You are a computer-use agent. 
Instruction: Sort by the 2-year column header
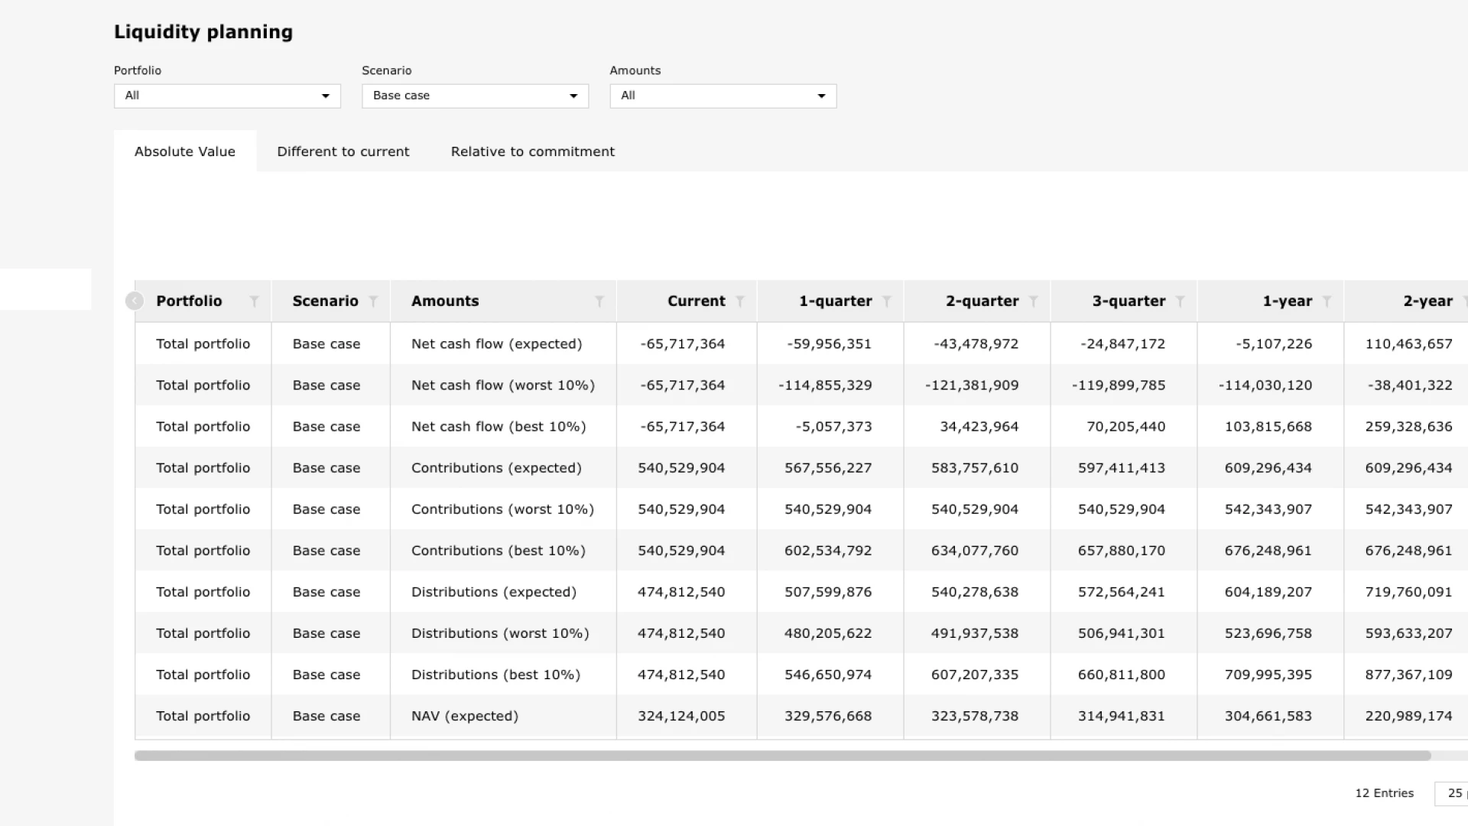tap(1427, 301)
